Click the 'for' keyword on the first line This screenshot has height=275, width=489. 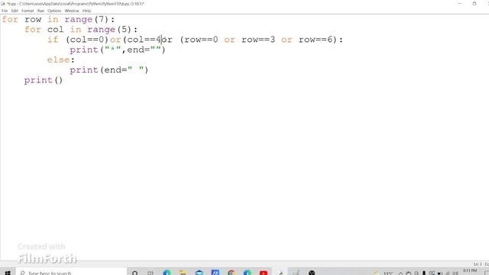[x=10, y=19]
